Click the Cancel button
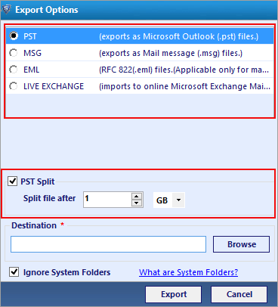This screenshot has height=307, width=278. point(239,294)
